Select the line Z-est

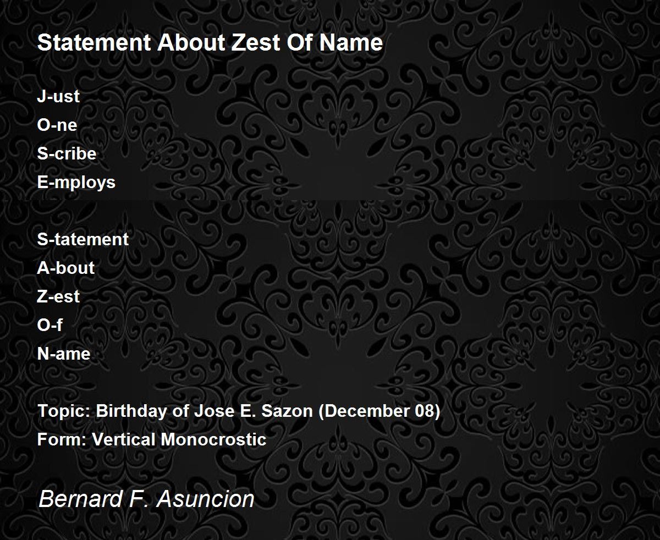pyautogui.click(x=58, y=296)
